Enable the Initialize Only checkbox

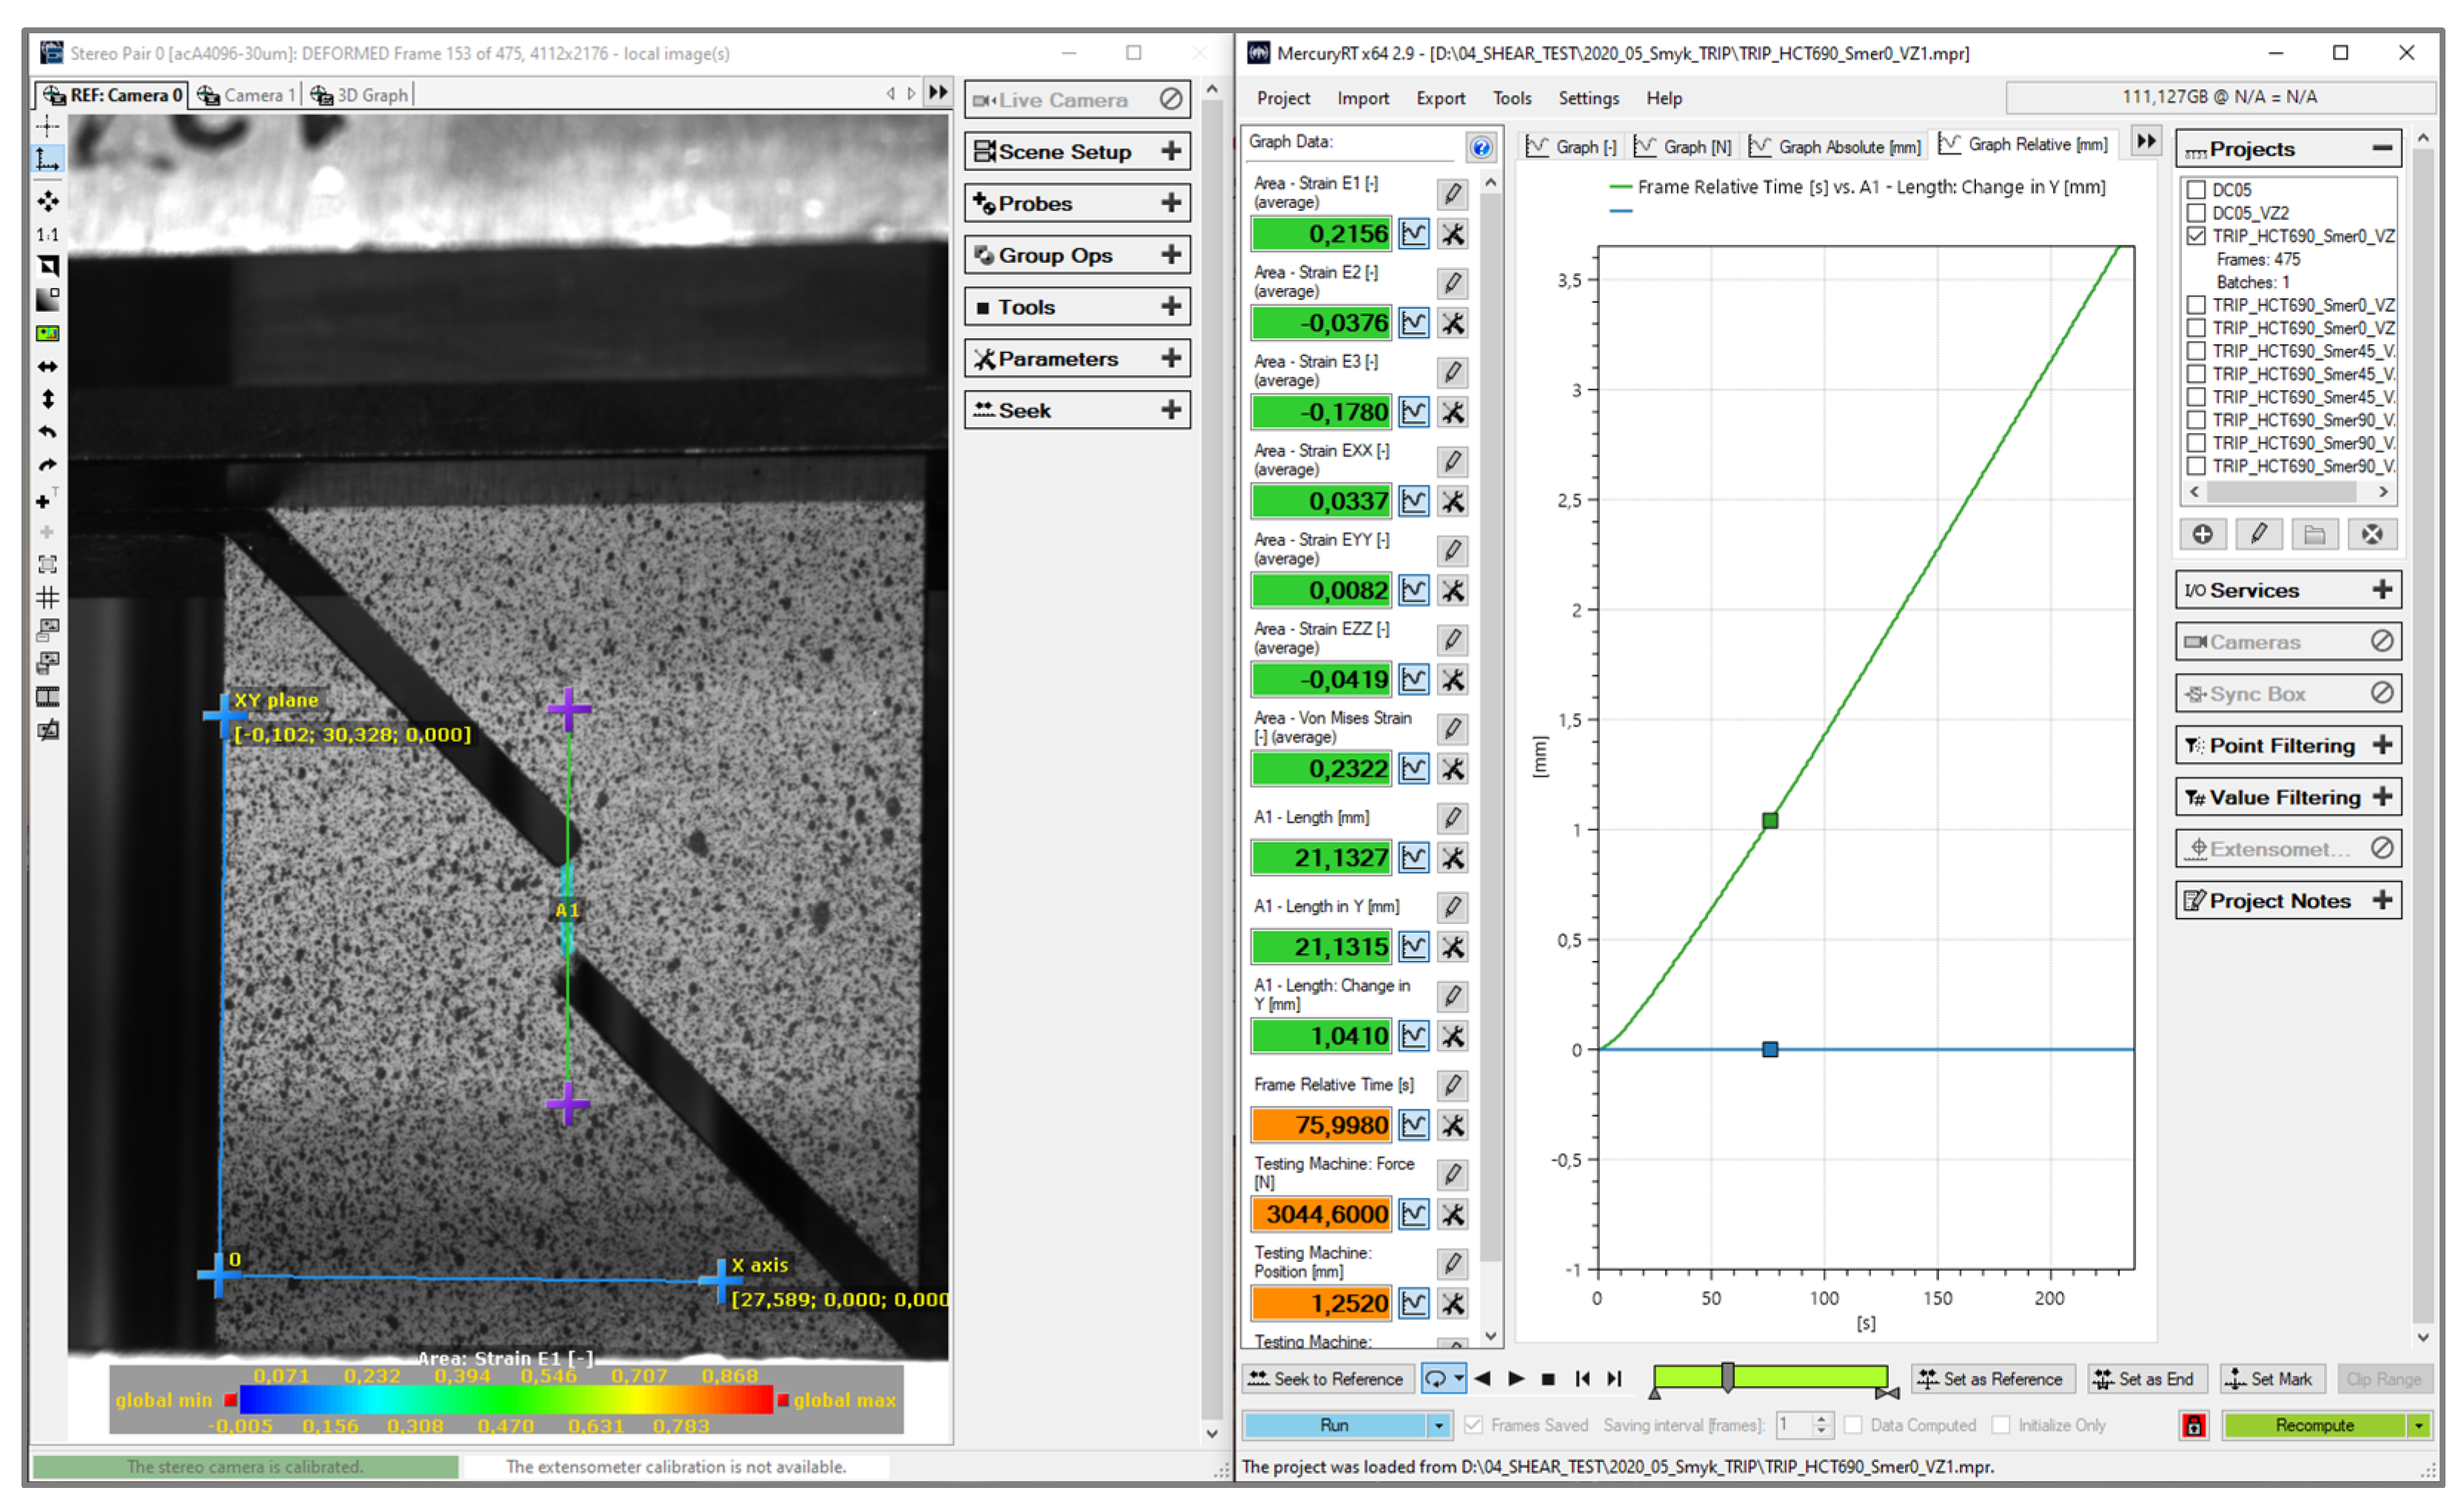click(x=2001, y=1426)
